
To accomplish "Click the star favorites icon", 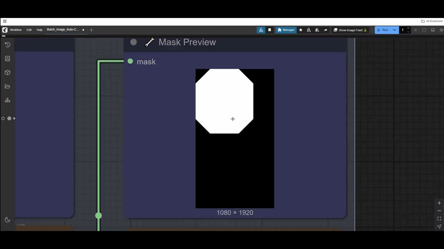I will [x=301, y=30].
